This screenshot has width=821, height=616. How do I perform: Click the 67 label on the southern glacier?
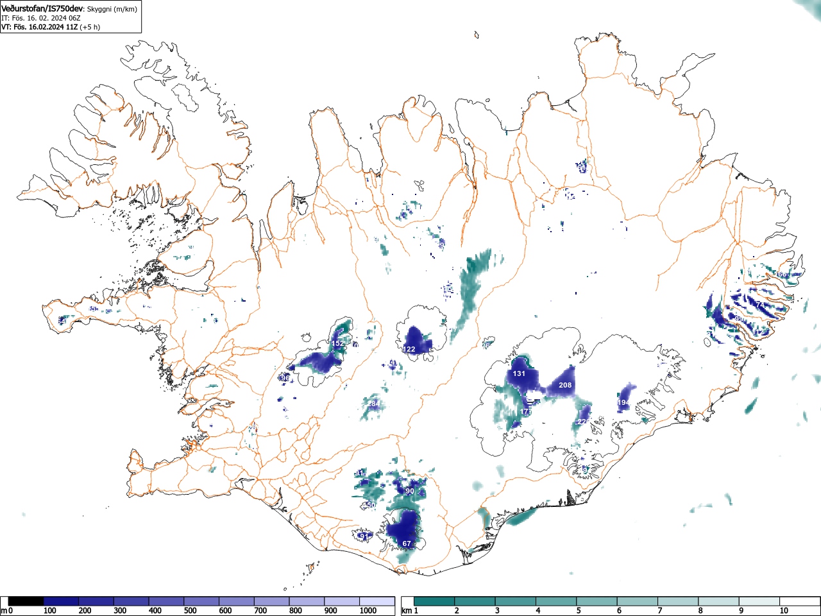coord(406,543)
